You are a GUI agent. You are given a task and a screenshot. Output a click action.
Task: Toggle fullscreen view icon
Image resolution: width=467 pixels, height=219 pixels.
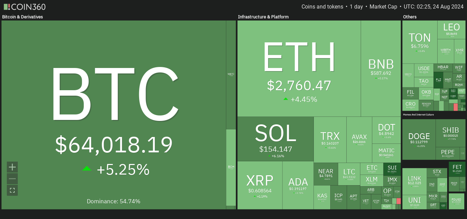(12, 190)
